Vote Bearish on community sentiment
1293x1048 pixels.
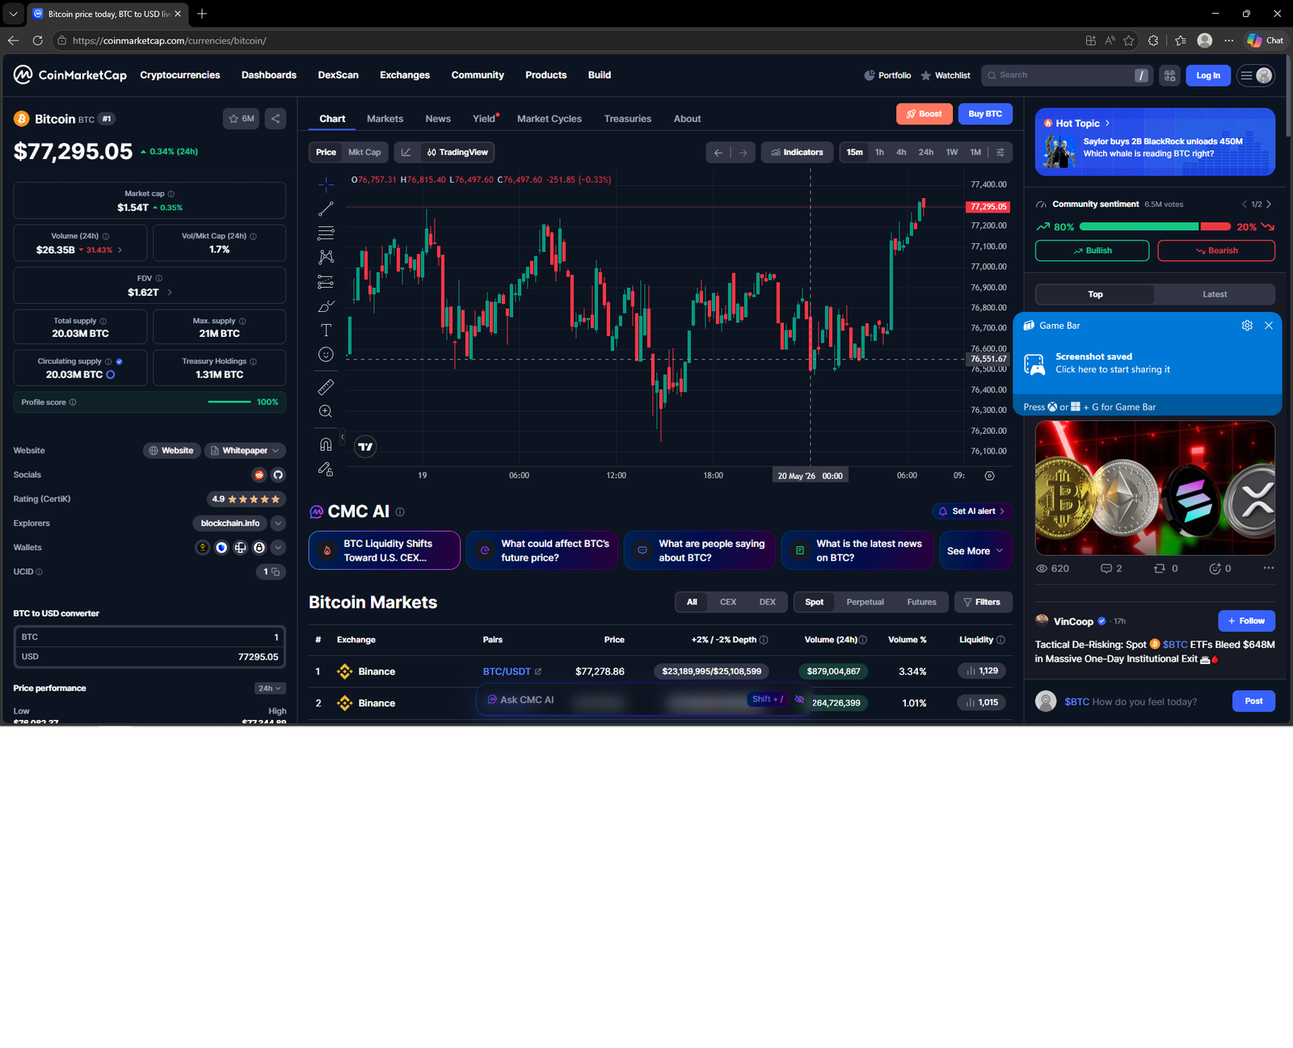[x=1216, y=250]
